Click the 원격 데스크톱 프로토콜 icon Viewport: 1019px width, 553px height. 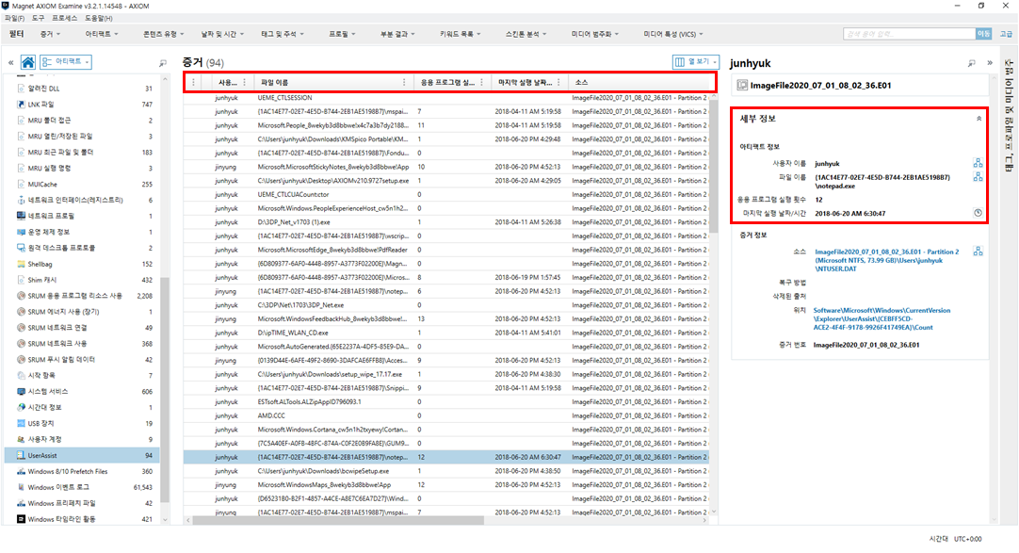coord(21,248)
